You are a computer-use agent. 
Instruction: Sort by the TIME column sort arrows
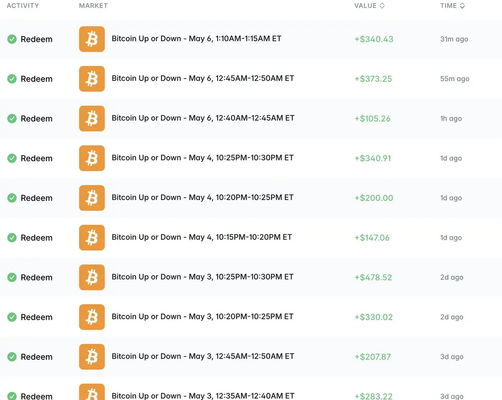click(462, 6)
